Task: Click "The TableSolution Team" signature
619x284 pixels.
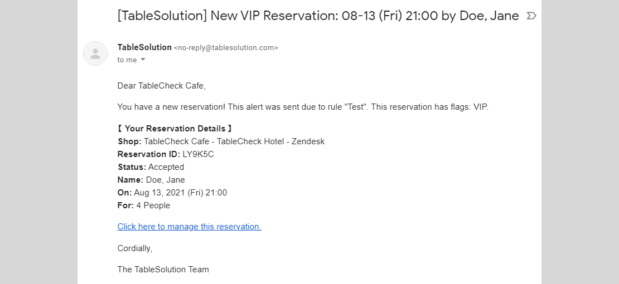Action: [x=163, y=270]
